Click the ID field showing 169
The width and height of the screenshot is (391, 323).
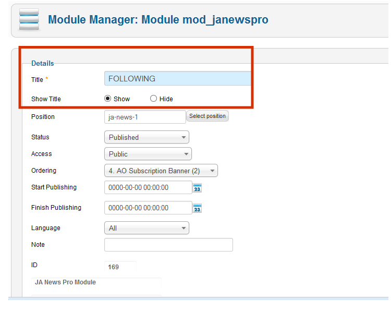click(120, 267)
